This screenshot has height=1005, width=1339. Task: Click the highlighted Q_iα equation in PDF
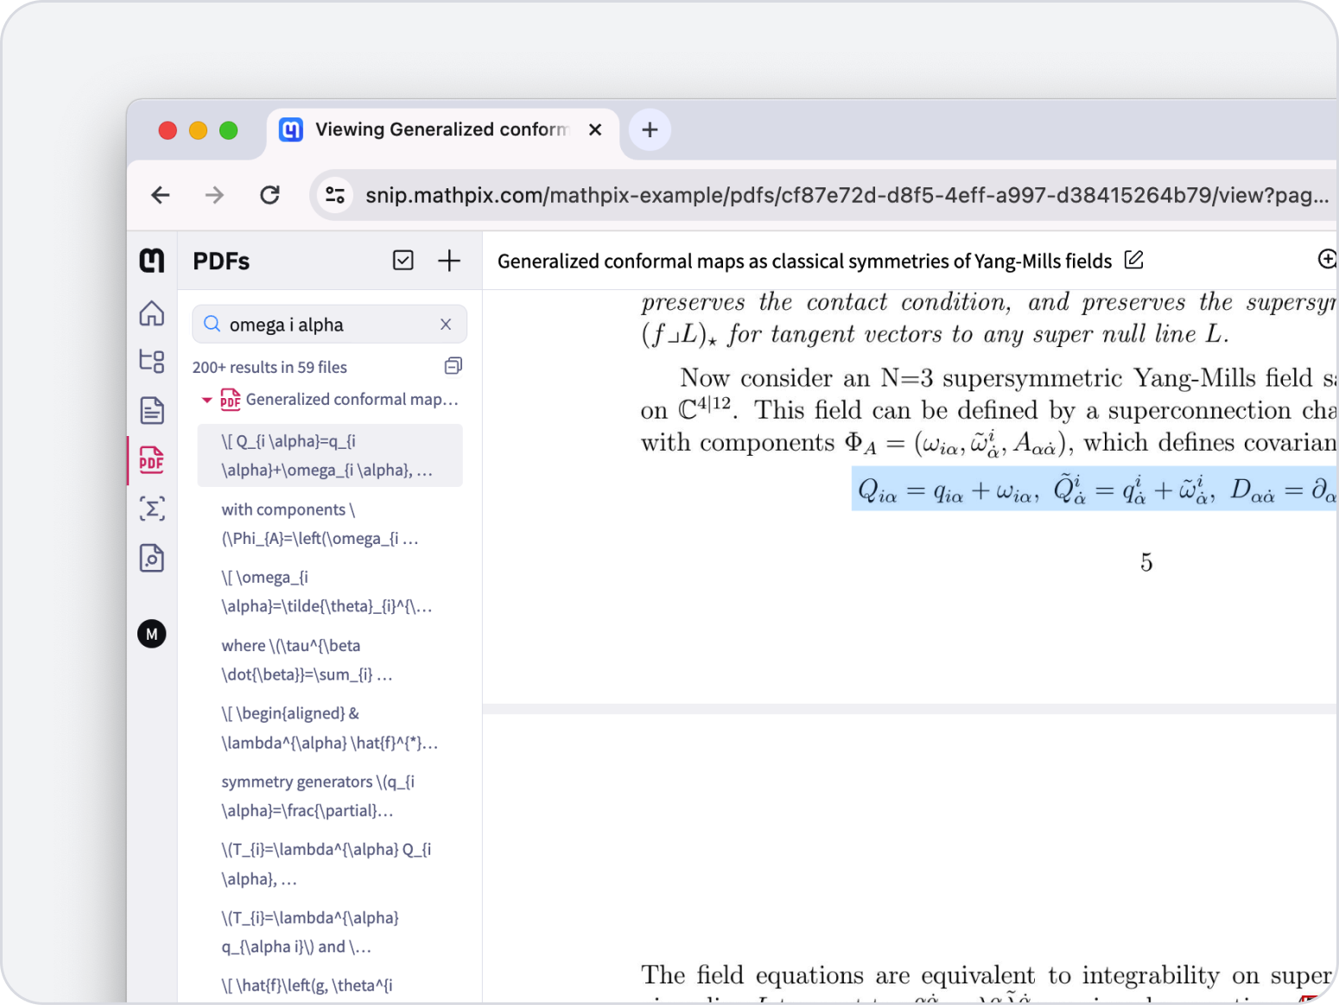point(1095,489)
